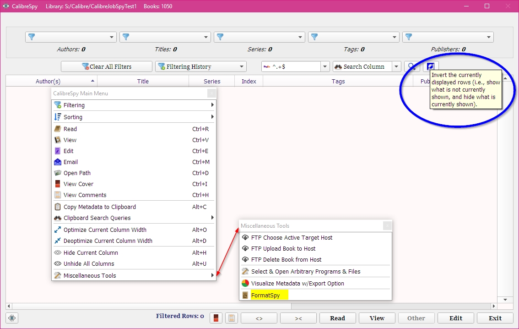Click the Search Column button
Screen dimensions: 519x329
(362, 66)
